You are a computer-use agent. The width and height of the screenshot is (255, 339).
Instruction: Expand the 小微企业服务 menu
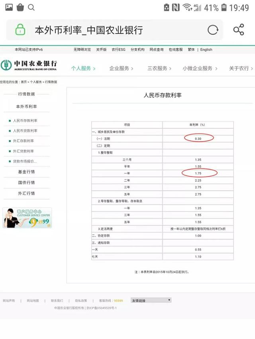point(200,68)
